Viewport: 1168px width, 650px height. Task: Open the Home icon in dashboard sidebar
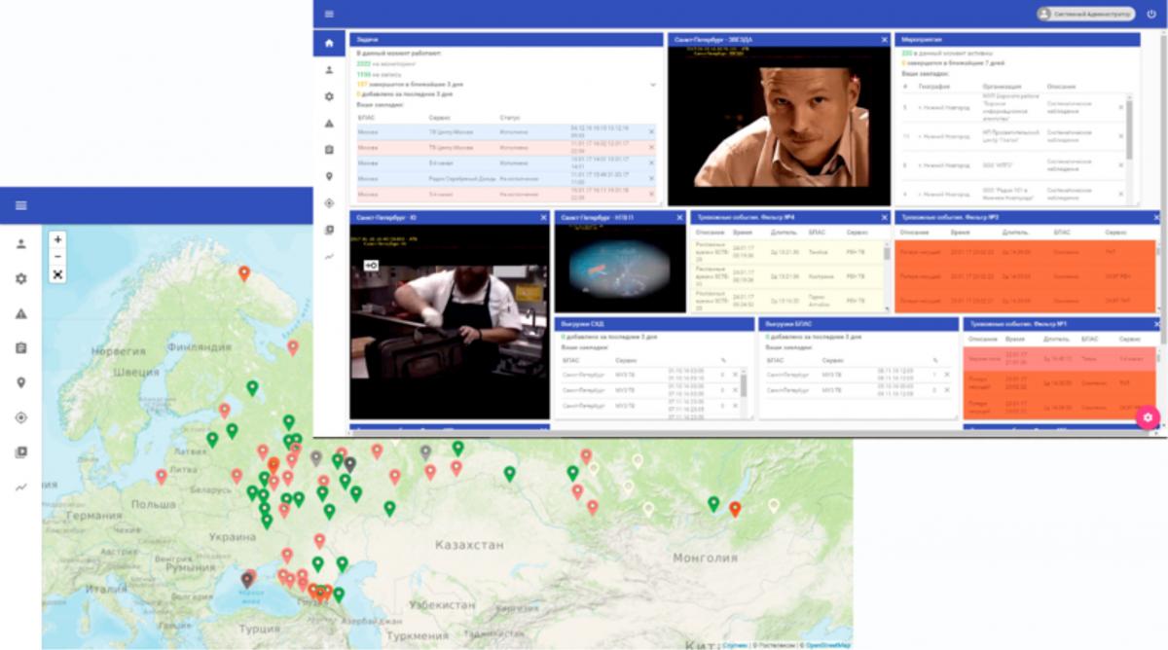pos(329,44)
